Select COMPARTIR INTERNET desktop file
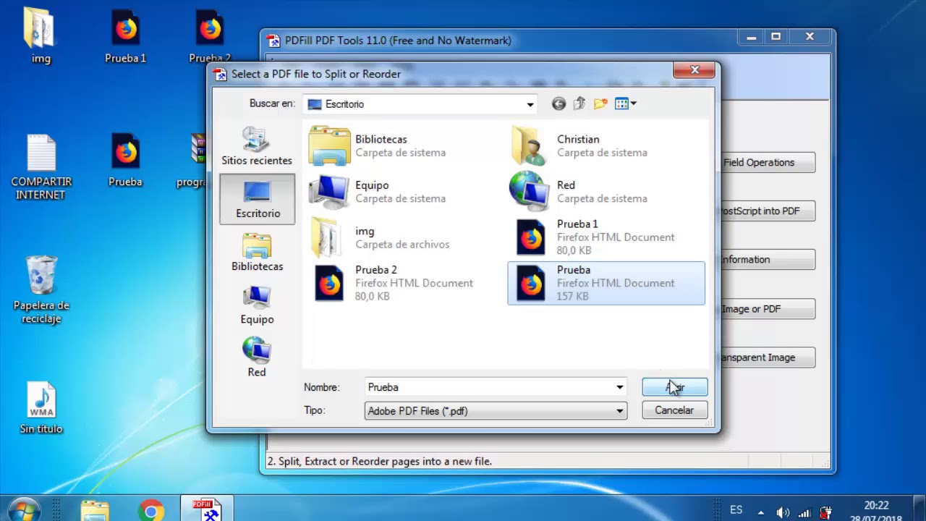The image size is (926, 521). pos(41,166)
